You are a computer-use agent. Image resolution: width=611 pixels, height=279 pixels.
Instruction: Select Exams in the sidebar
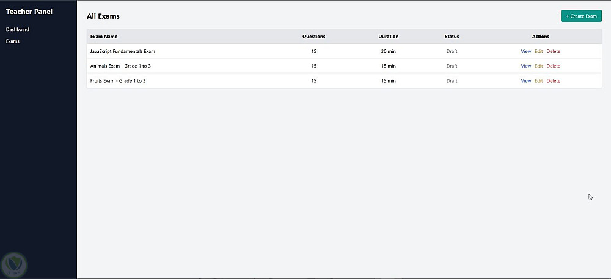click(13, 41)
